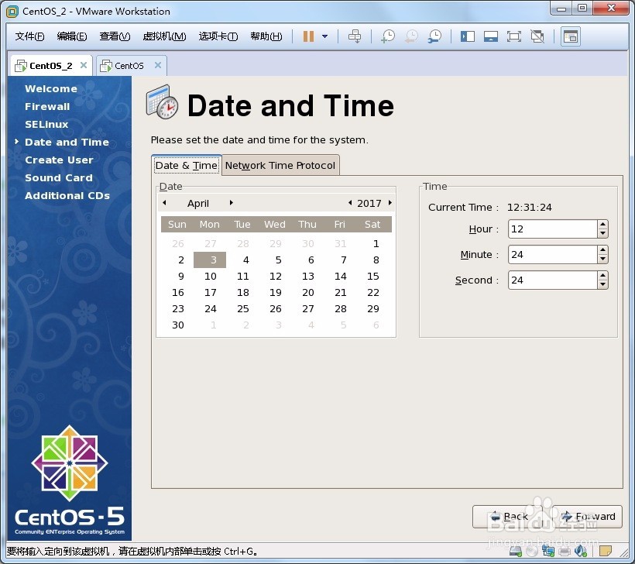Viewport: 635px width, 564px height.
Task: Click the printer status icon
Action: [x=565, y=551]
